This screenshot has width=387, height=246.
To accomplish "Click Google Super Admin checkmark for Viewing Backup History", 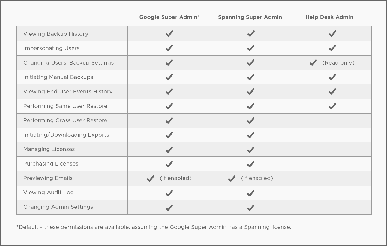I will point(169,34).
